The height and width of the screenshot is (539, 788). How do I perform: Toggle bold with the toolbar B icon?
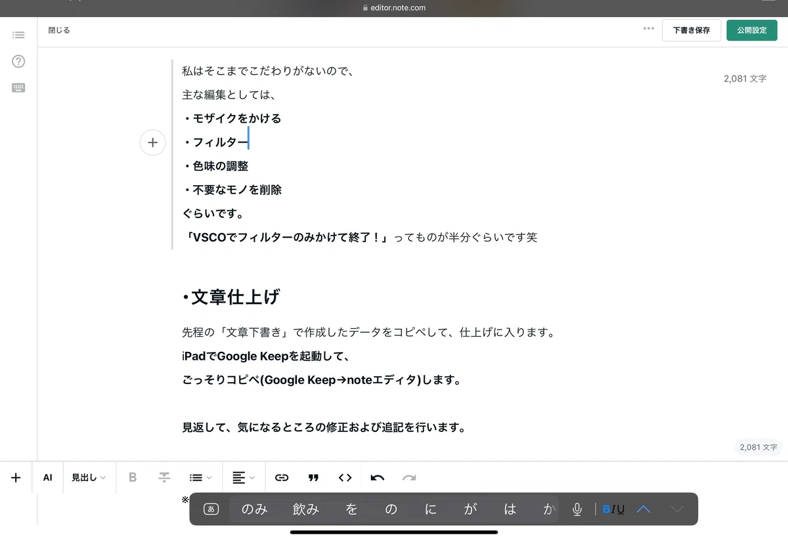pos(133,478)
